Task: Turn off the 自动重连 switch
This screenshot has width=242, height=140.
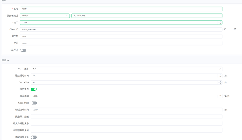Action: pos(34,89)
